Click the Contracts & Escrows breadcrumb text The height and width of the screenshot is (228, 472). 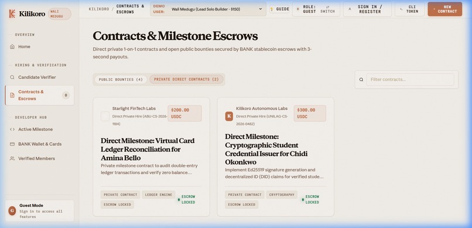[131, 9]
